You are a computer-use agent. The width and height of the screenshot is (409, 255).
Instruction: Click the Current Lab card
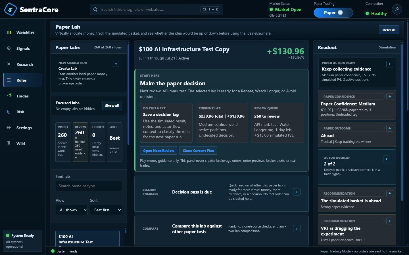tap(222, 123)
